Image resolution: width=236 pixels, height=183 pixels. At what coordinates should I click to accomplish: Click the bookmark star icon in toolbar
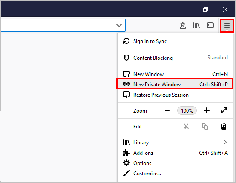tap(183, 25)
